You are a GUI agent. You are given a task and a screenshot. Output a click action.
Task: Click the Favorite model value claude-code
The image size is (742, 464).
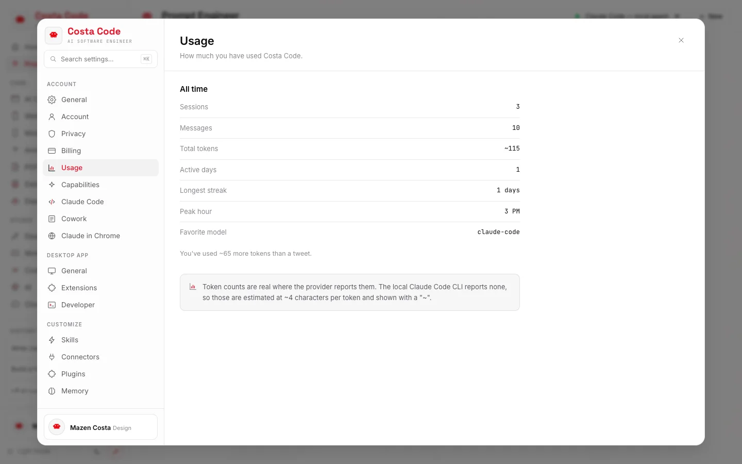click(x=498, y=232)
